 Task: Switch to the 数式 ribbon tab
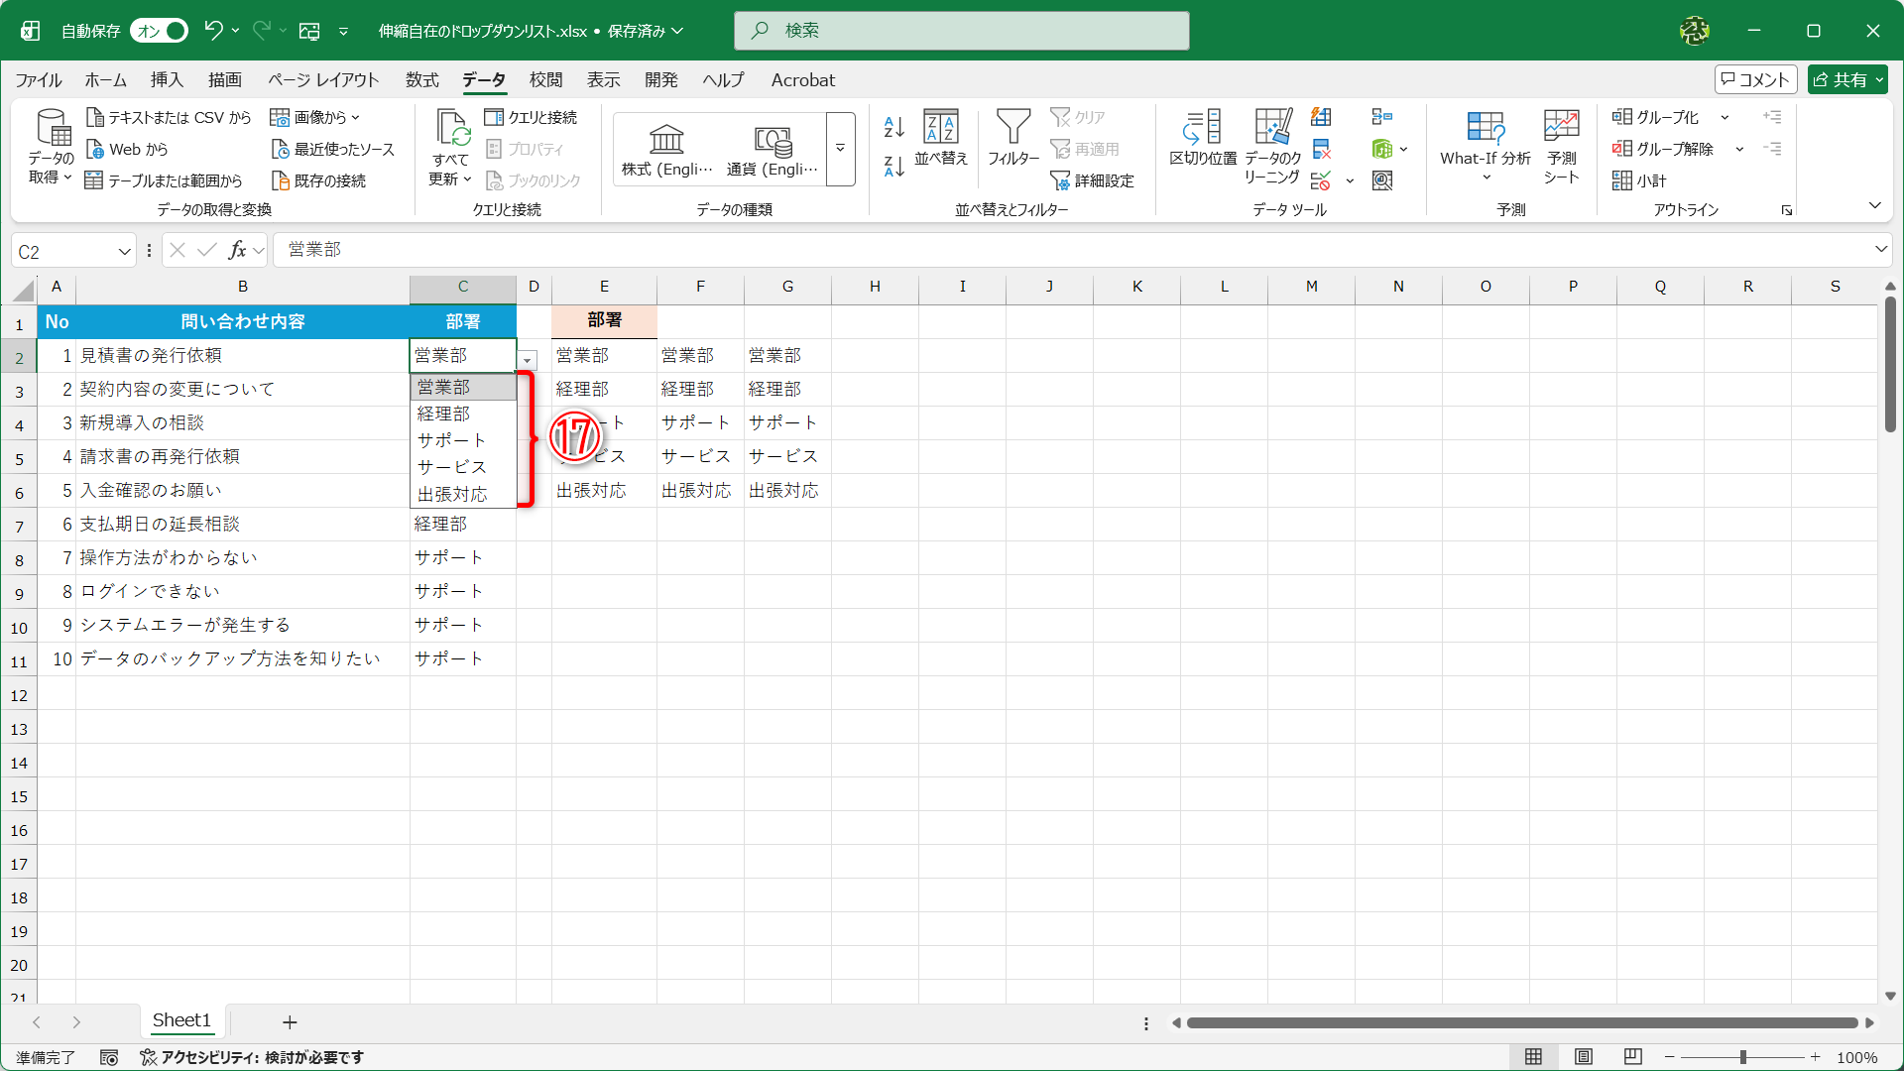click(x=421, y=80)
